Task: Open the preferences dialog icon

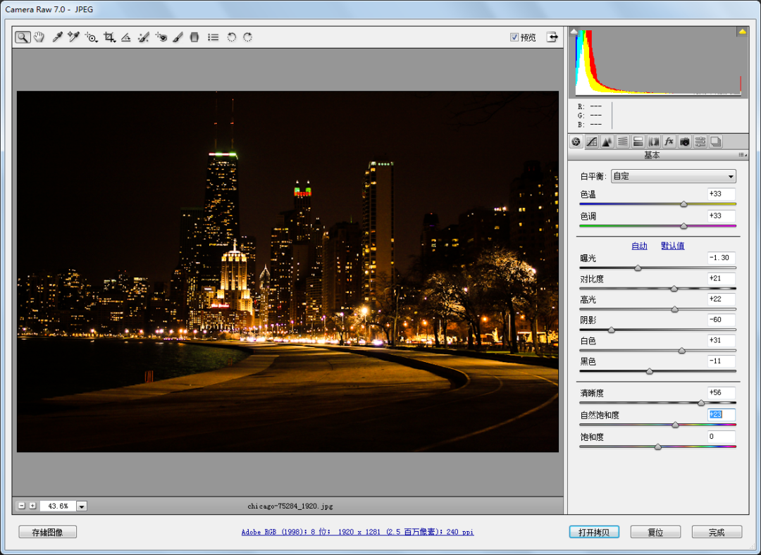Action: tap(213, 37)
